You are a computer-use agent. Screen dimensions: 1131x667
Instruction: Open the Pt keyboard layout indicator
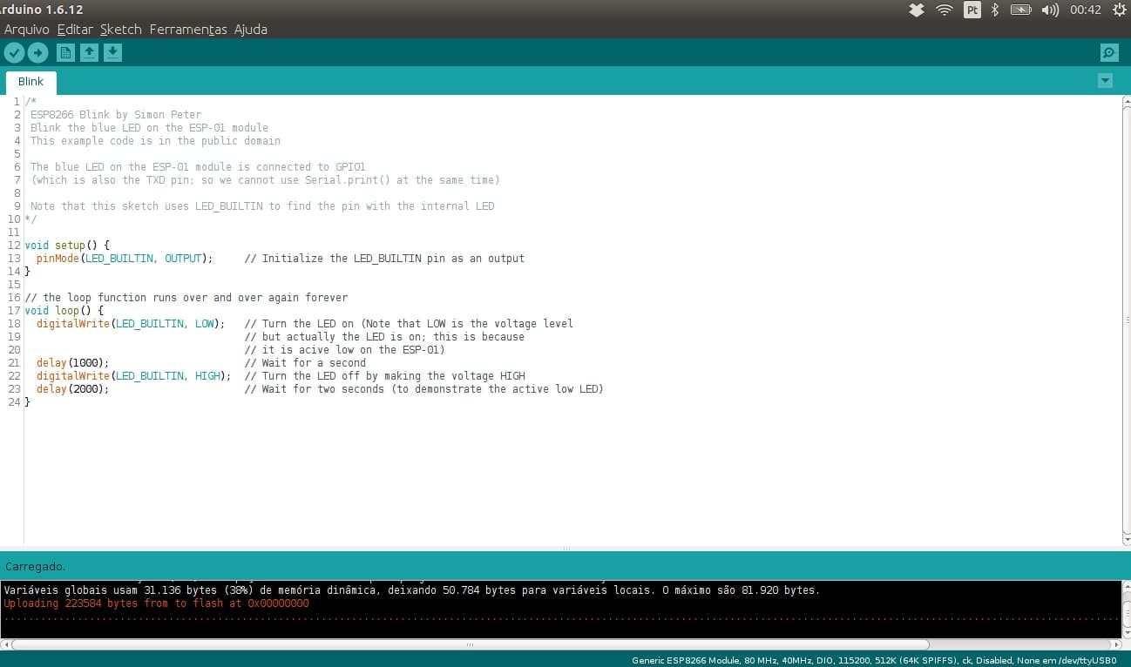[972, 10]
